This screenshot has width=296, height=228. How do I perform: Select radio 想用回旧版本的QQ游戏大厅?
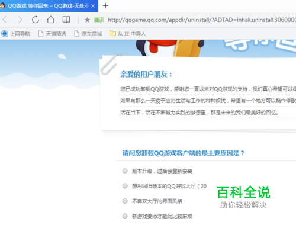[x=125, y=186]
